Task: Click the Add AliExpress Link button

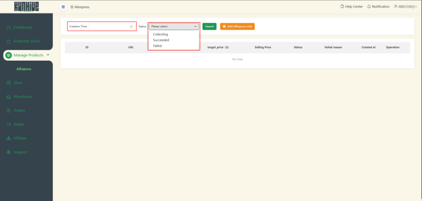Action: 237,26
